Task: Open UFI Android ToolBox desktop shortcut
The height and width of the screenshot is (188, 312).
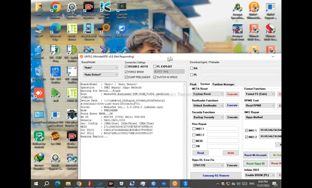Action: pyautogui.click(x=72, y=53)
